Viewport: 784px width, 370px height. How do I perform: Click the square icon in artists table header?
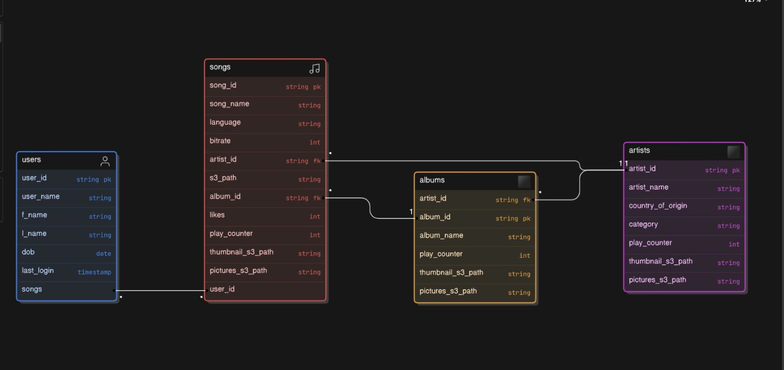coord(734,151)
